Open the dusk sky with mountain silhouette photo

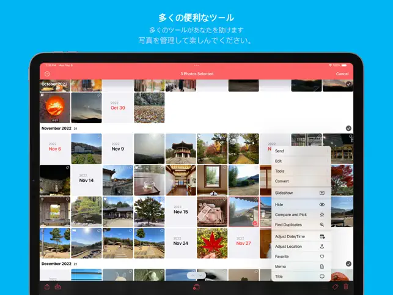(x=86, y=108)
